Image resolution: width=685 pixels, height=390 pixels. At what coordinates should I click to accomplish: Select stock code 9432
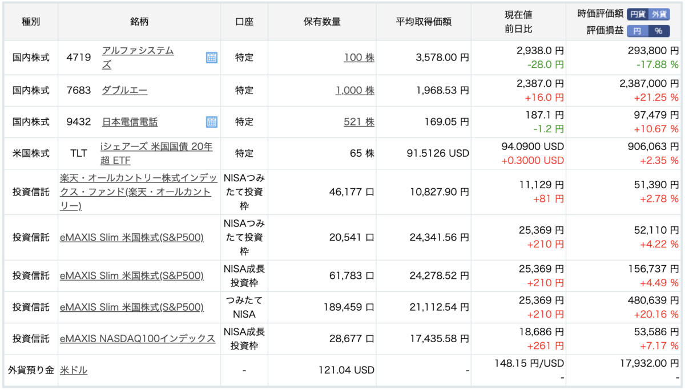(x=80, y=121)
